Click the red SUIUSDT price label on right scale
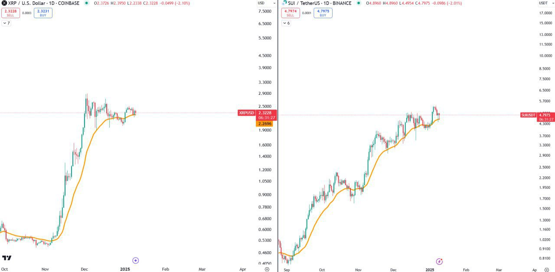The width and height of the screenshot is (555, 272). tap(529, 116)
